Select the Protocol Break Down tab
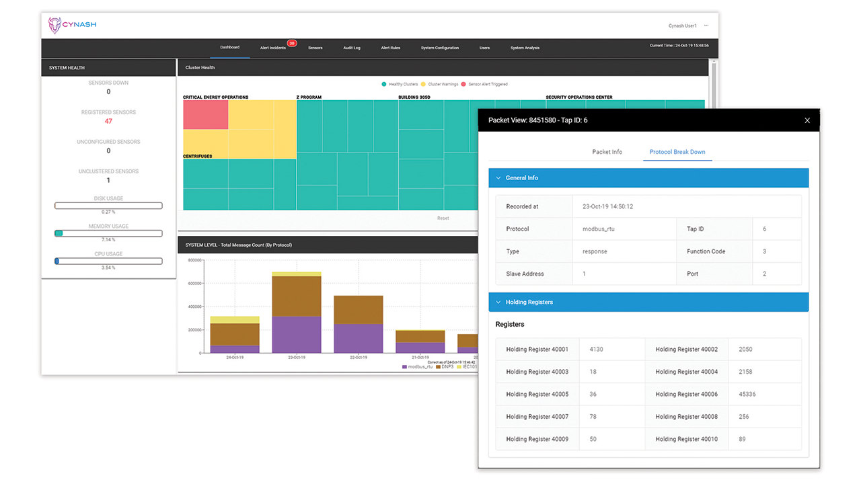 click(677, 152)
